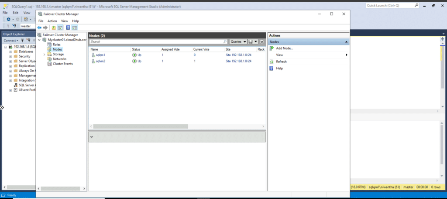
Task: Click the Connect button in Object Explorer
Action: click(10, 40)
